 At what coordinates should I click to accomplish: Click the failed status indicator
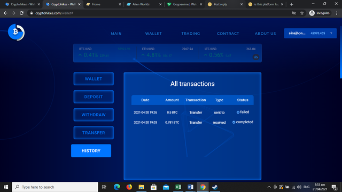tap(243, 112)
